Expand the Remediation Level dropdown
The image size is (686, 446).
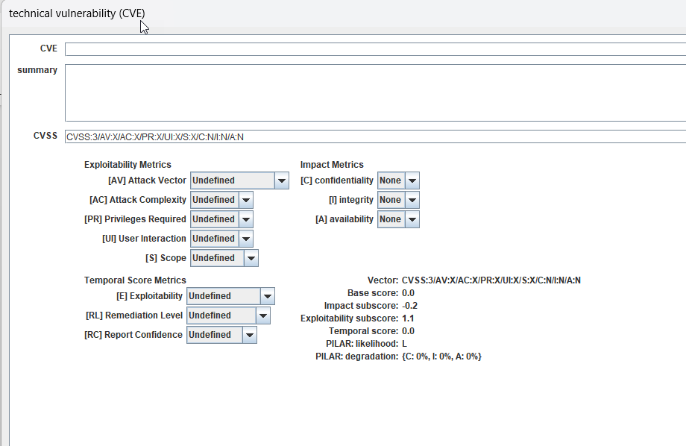[228, 315]
